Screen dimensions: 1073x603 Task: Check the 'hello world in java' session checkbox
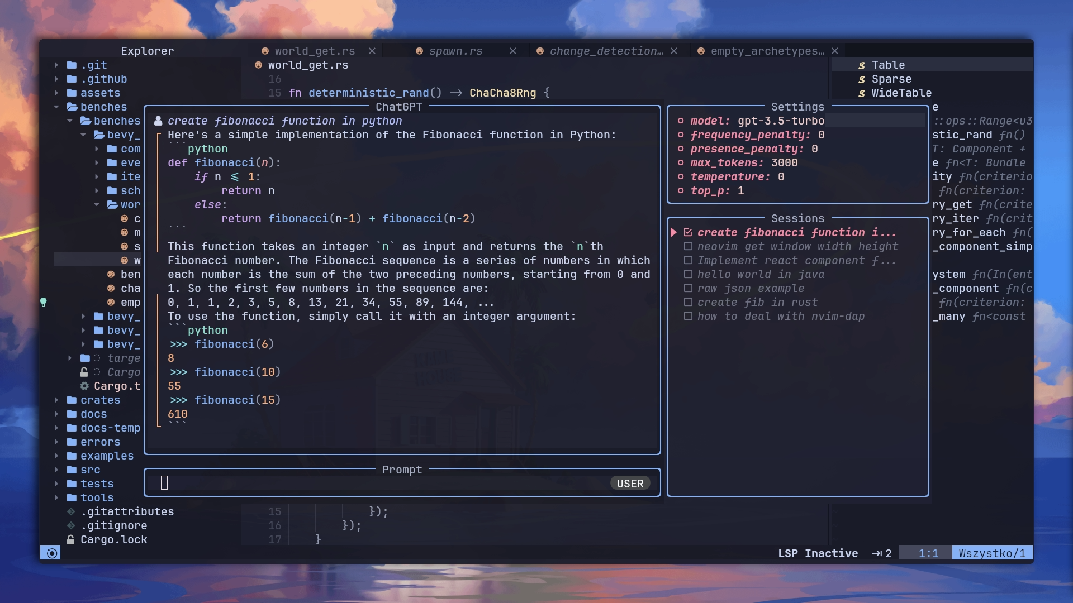688,274
